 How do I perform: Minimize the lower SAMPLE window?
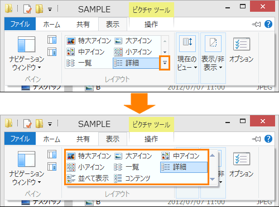coord(228,123)
